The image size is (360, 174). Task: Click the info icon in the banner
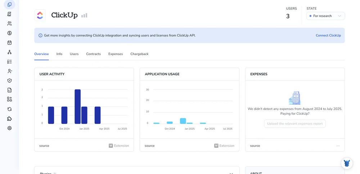pos(40,36)
